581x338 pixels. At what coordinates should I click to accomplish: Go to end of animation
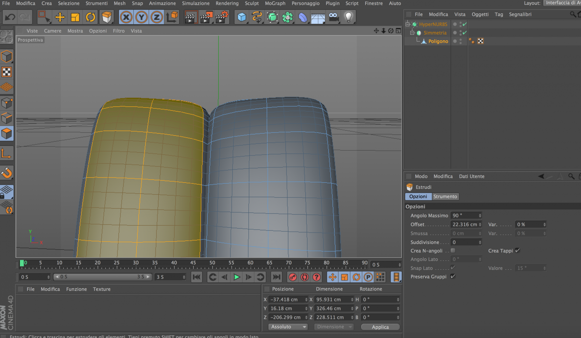point(276,277)
